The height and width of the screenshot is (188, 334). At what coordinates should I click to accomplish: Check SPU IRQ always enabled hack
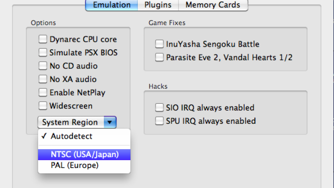tap(159, 121)
